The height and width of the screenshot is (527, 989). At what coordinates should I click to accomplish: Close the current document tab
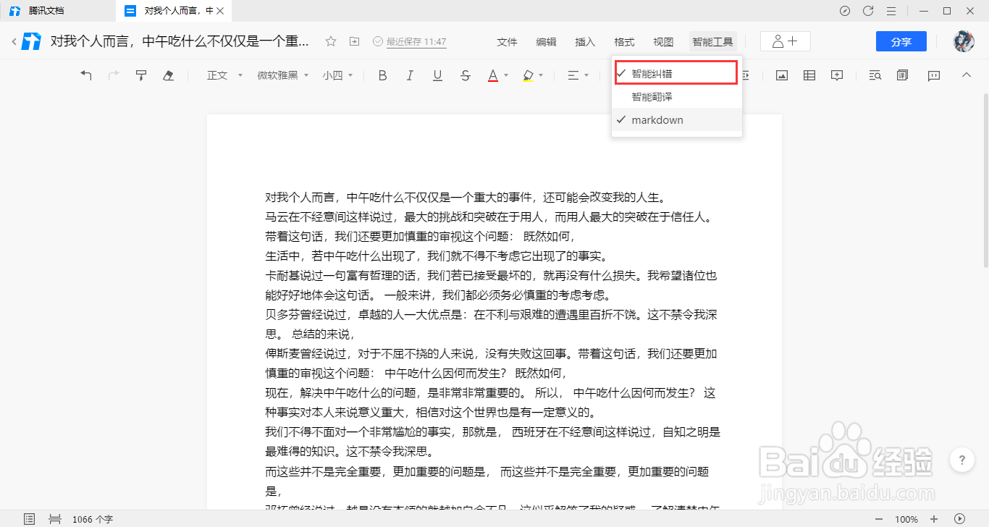click(220, 11)
